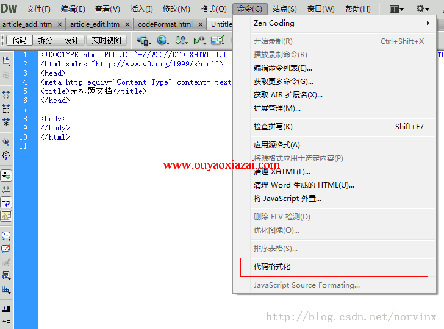The height and width of the screenshot is (329, 444).
Task: Switch to 设计 view
Action: click(x=71, y=40)
